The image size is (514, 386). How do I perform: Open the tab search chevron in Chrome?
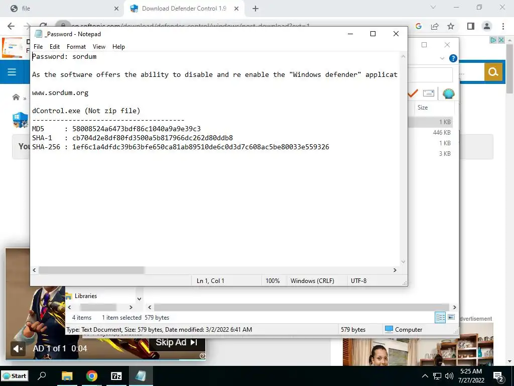(x=433, y=7)
